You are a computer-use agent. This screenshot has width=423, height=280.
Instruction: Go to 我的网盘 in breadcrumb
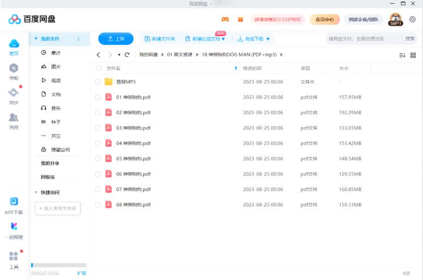click(148, 55)
